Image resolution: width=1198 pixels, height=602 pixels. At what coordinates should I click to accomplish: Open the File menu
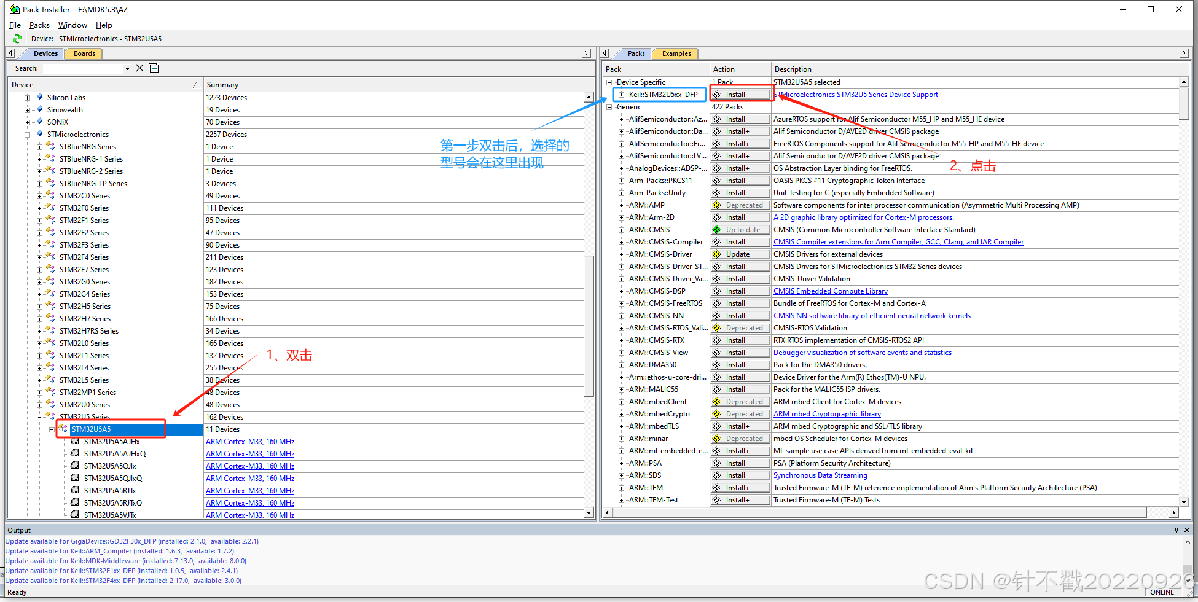(15, 25)
